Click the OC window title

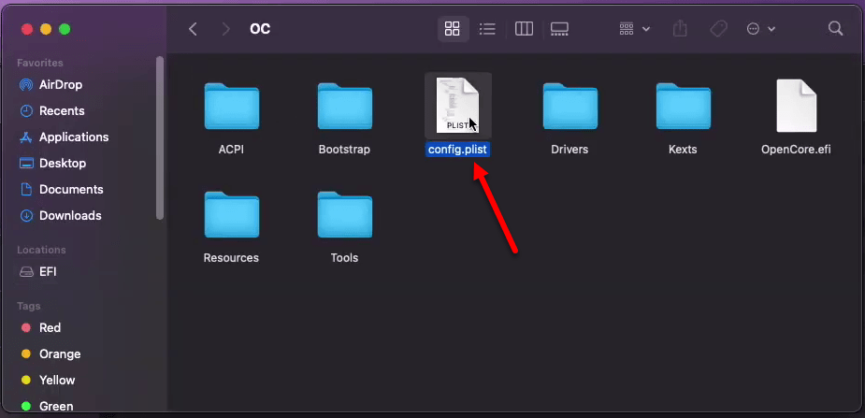(x=260, y=29)
